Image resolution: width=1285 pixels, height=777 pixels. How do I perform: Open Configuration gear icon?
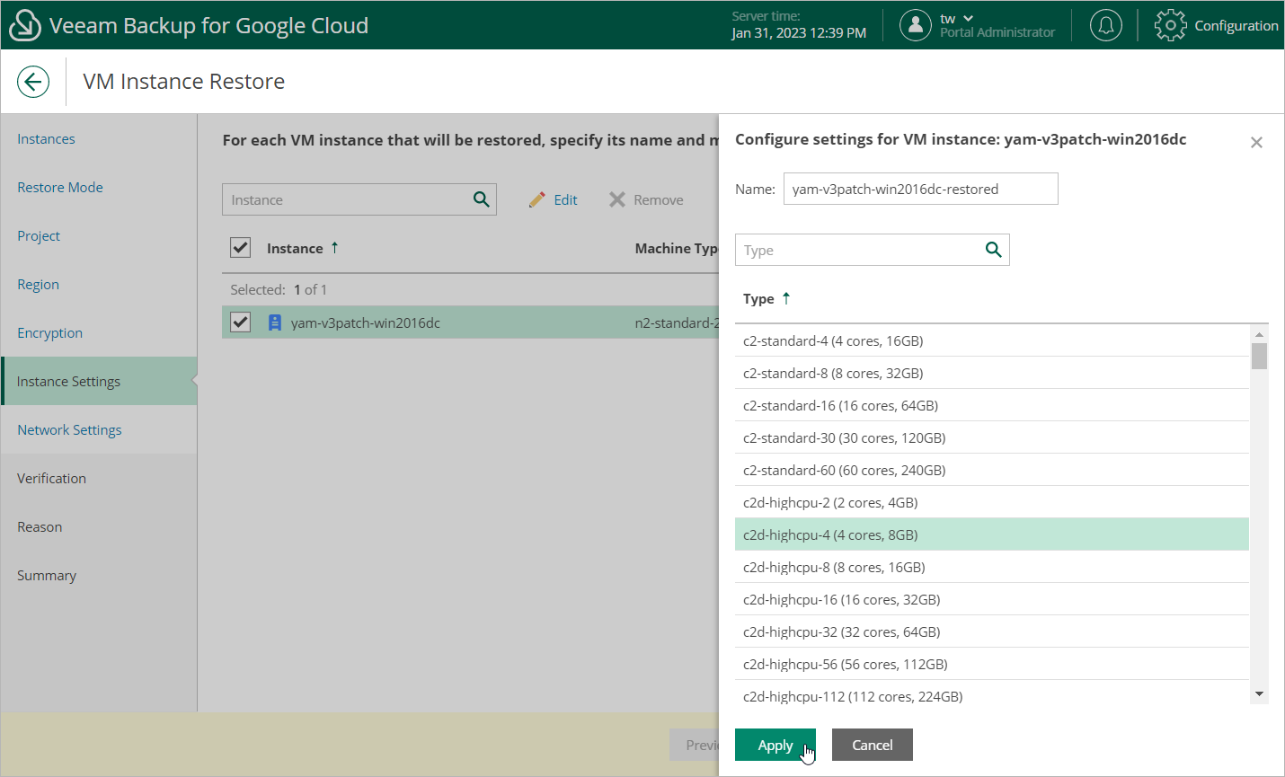[x=1170, y=25]
